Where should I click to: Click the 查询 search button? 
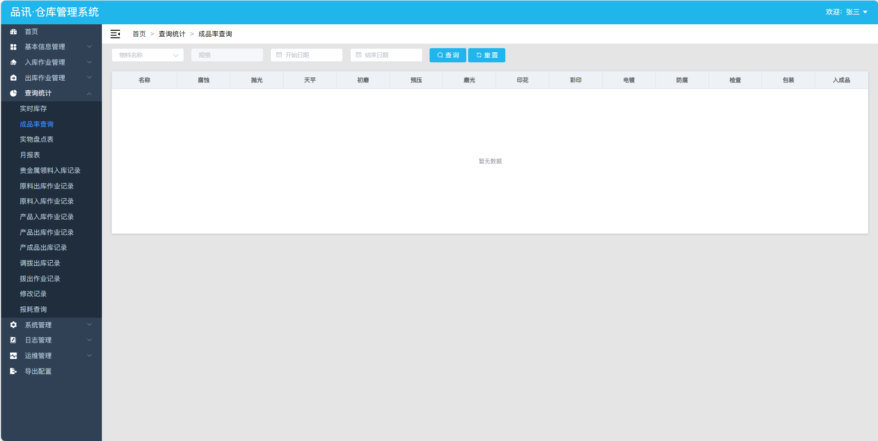[x=448, y=55]
